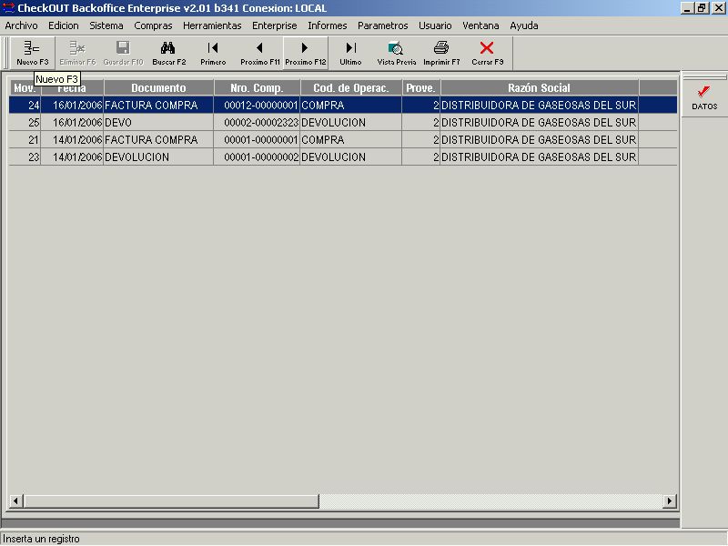This screenshot has height=546, width=728.
Task: Open the Ayuda menu
Action: (524, 25)
